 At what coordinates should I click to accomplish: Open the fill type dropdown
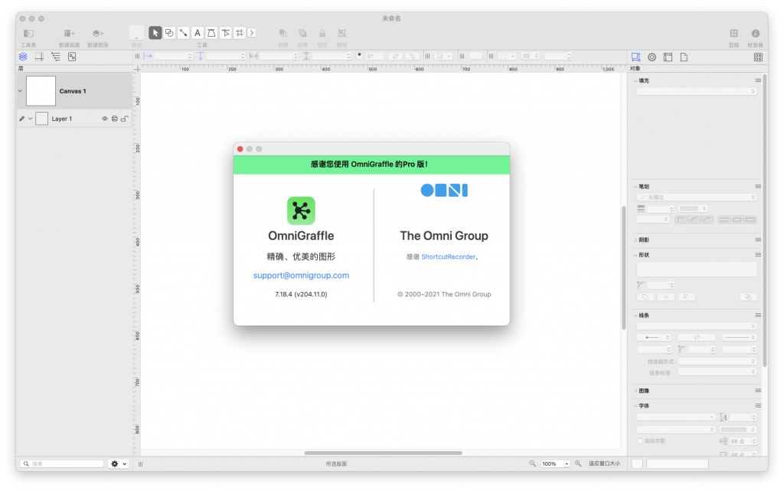(696, 91)
